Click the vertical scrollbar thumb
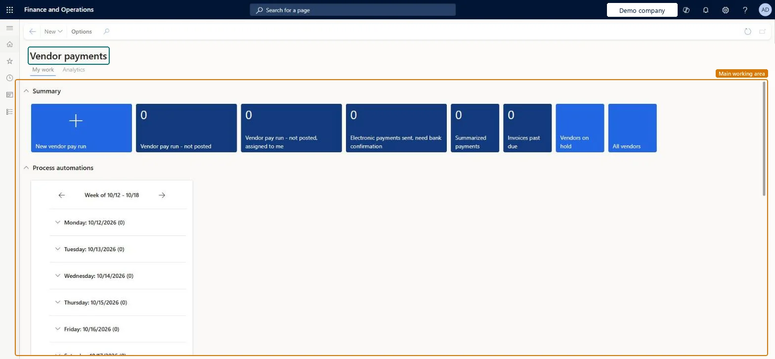 764,138
